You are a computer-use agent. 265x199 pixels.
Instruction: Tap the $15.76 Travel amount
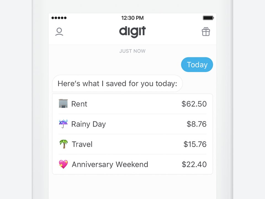195,144
